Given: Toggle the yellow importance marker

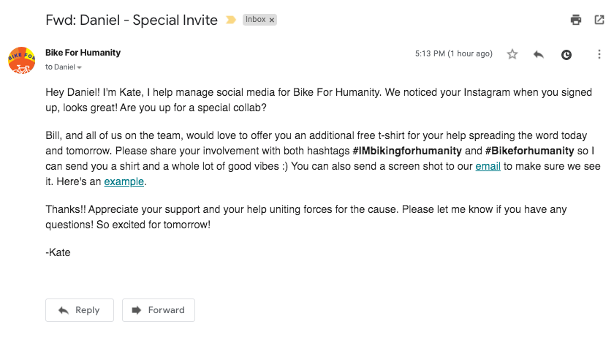Looking at the screenshot, I should pos(231,20).
